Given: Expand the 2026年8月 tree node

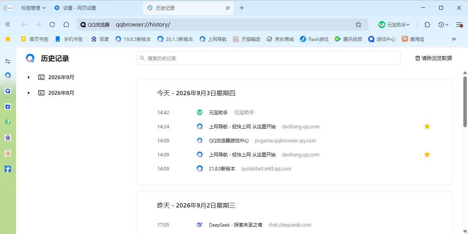Looking at the screenshot, I should pos(28,93).
